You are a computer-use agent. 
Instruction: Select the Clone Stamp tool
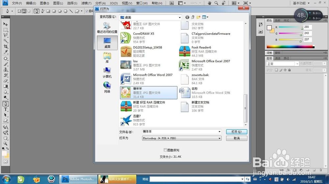[6, 69]
